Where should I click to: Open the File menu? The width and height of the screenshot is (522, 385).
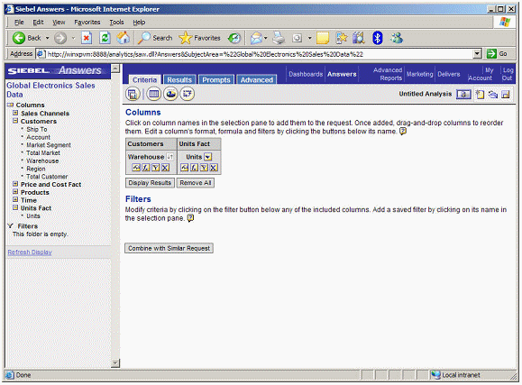[19, 23]
